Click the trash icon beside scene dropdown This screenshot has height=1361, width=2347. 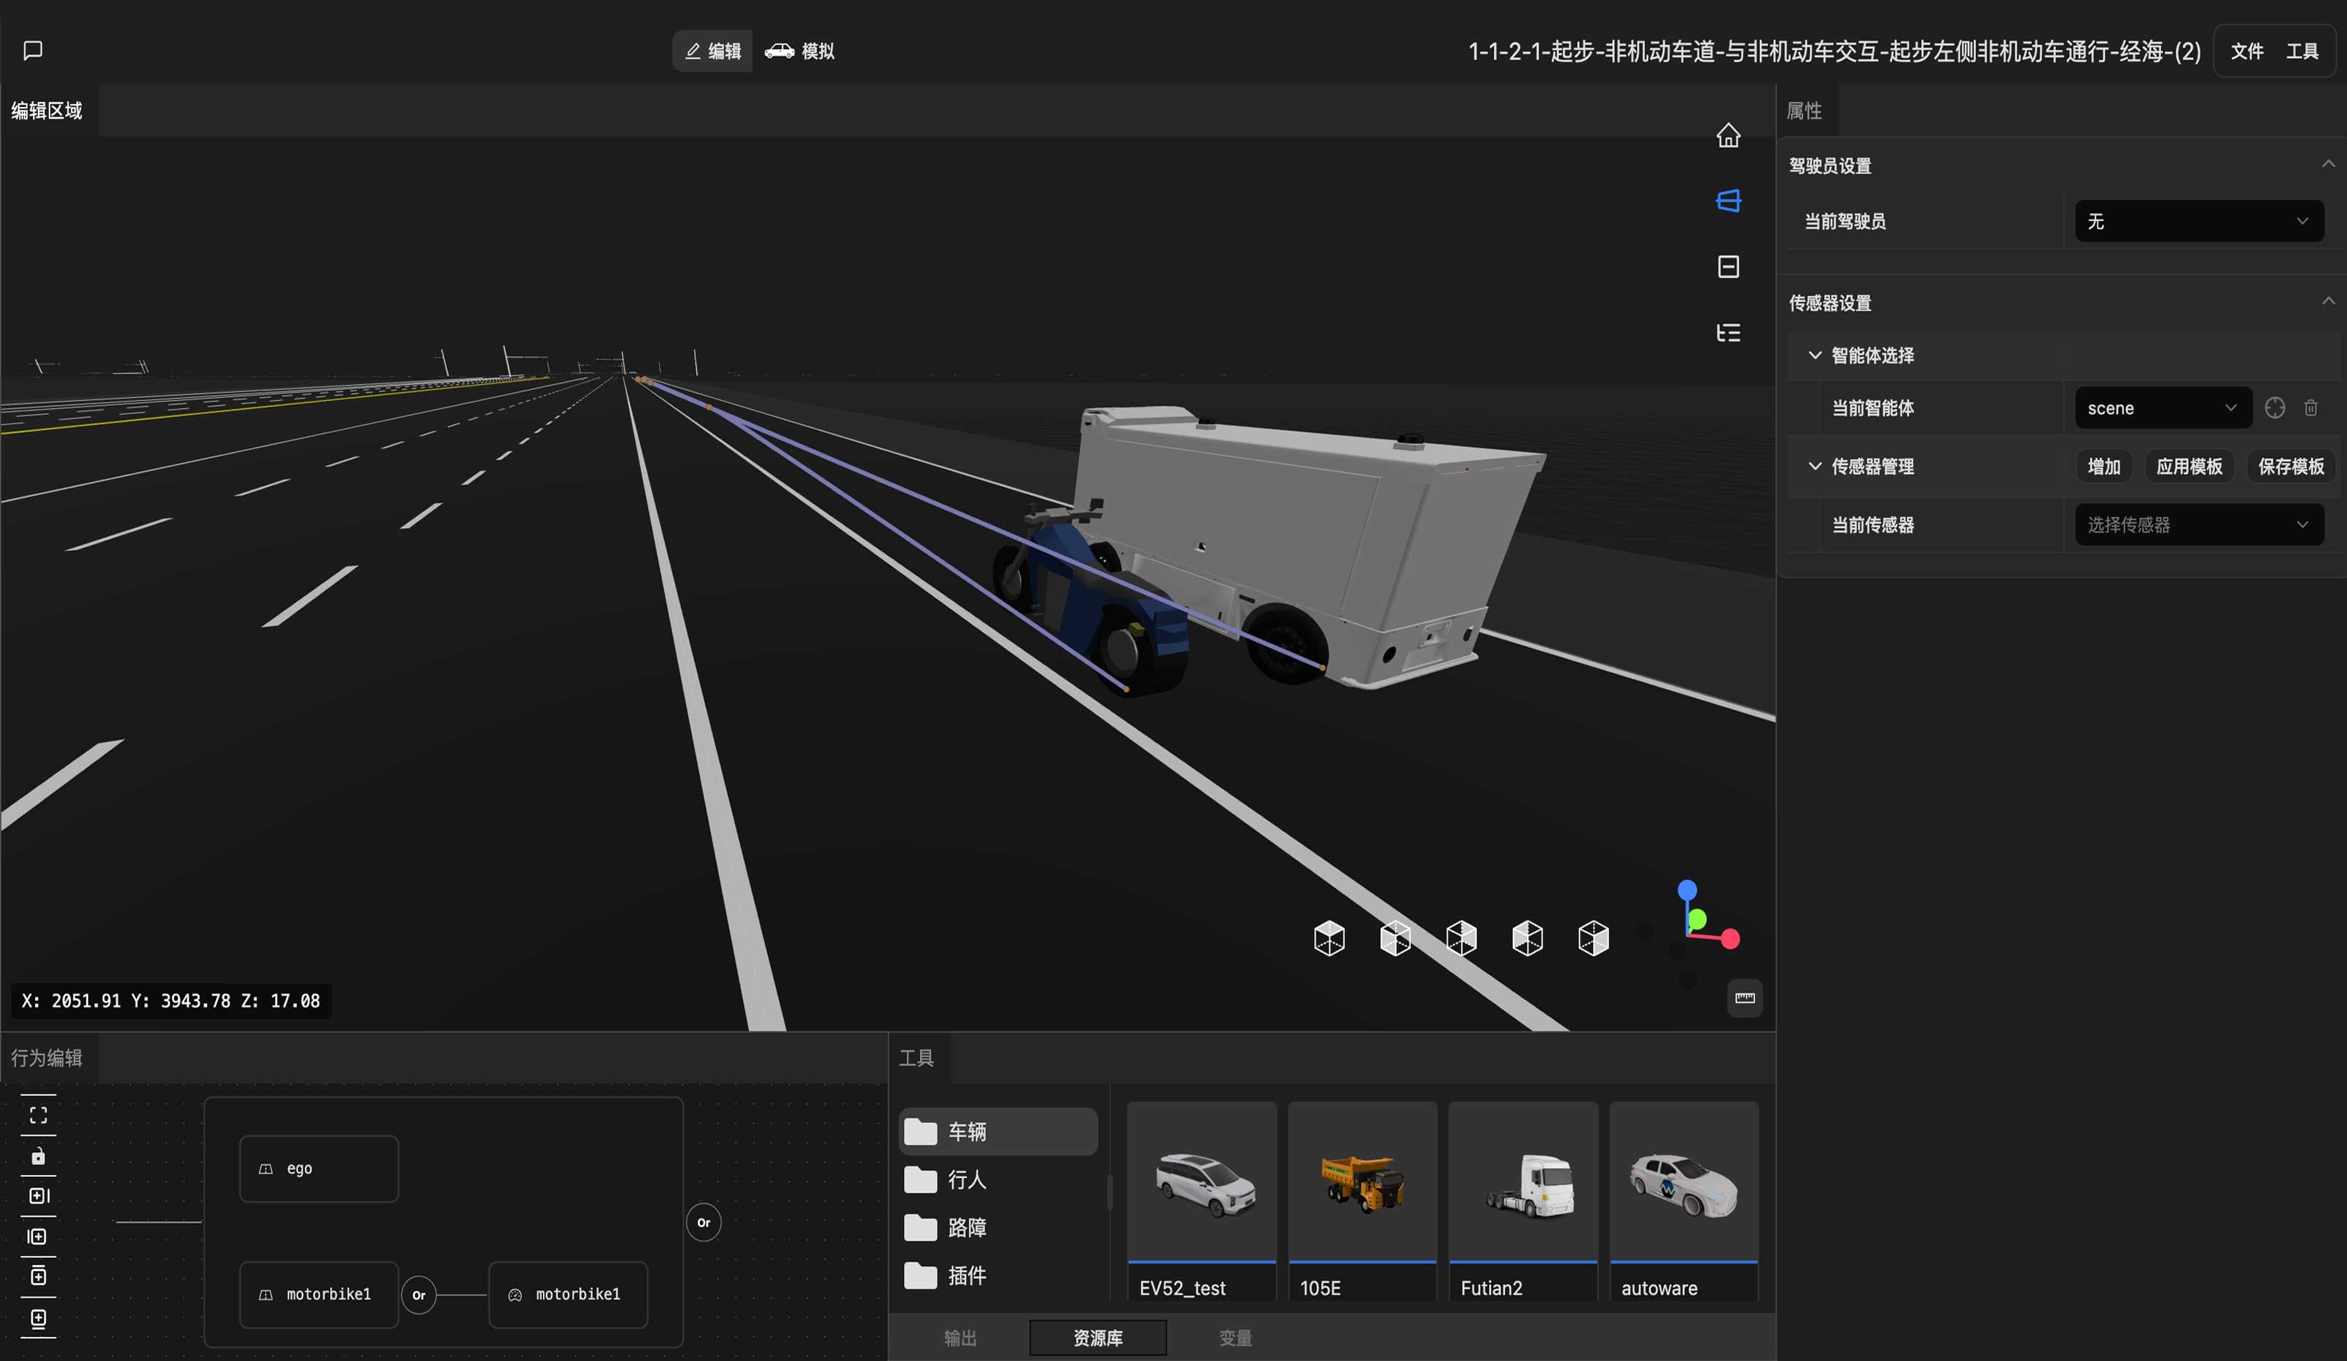coord(2311,407)
